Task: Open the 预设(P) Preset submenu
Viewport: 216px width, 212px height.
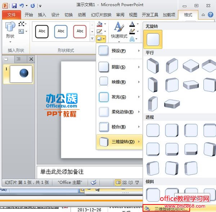Action: 119,51
